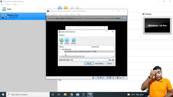Click the Choose button
The image size is (173, 97).
coord(89,64)
